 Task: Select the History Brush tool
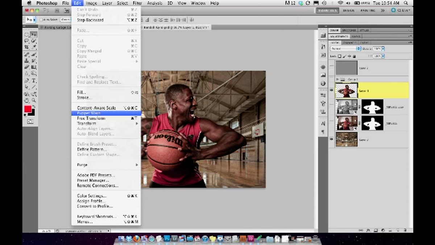tap(34, 61)
